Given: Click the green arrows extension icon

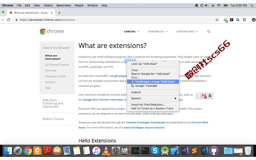Looking at the screenshot, I should [x=226, y=20].
